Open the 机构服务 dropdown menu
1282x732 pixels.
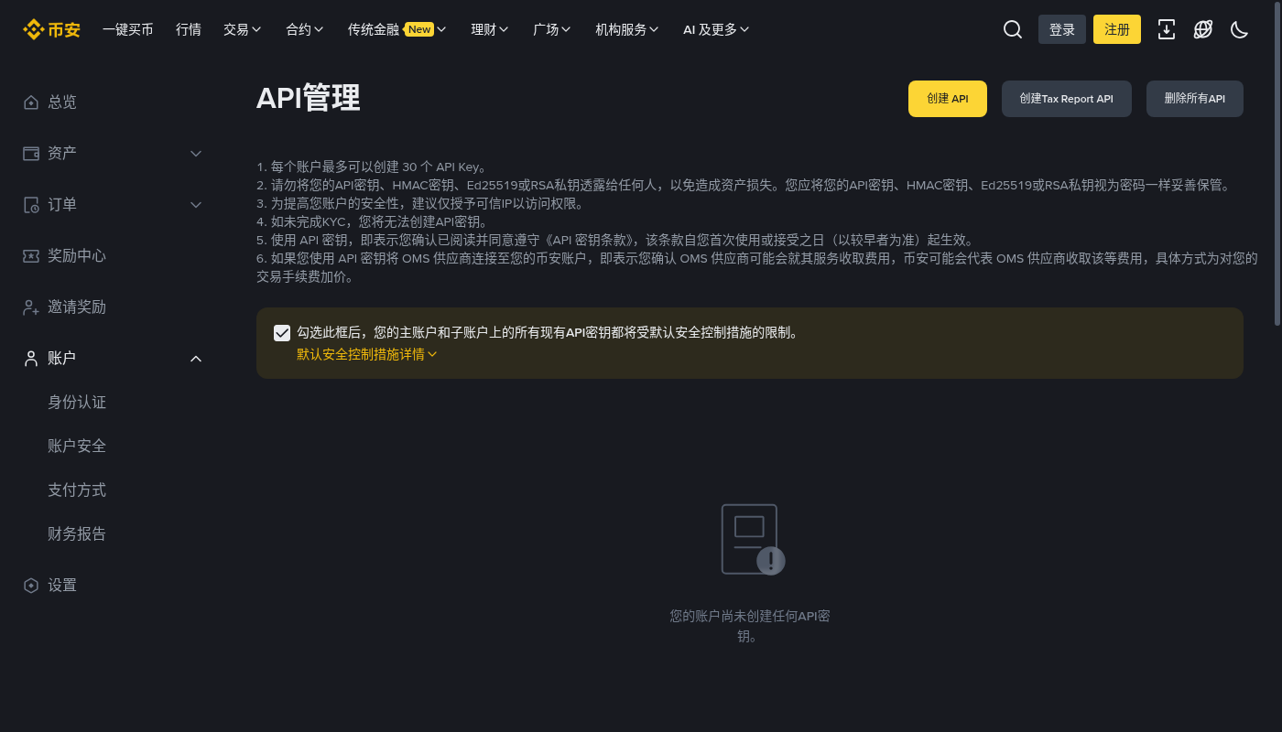pyautogui.click(x=627, y=29)
